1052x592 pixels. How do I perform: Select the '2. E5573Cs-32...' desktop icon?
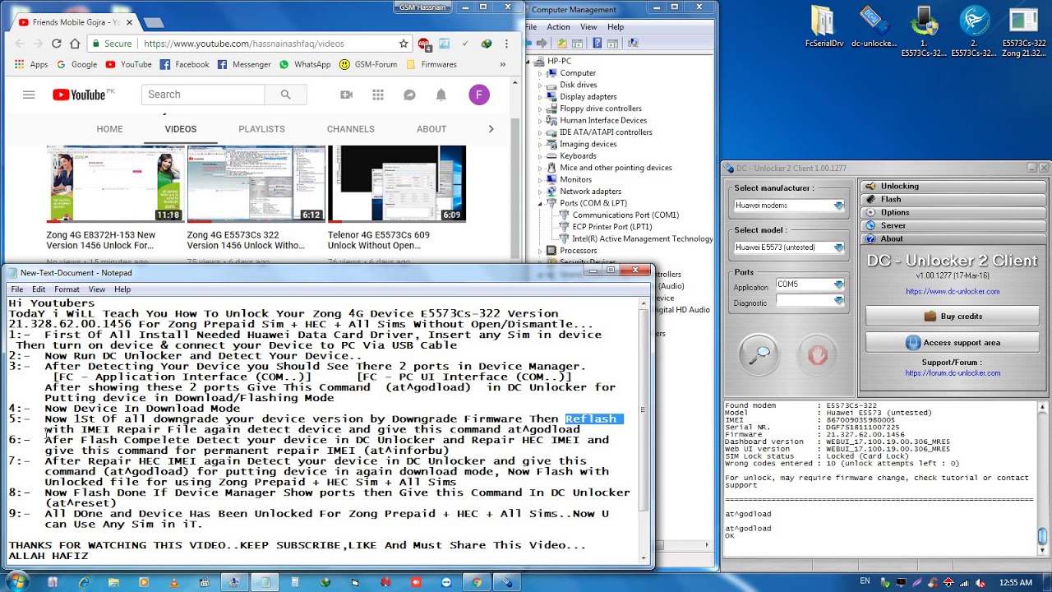(974, 31)
